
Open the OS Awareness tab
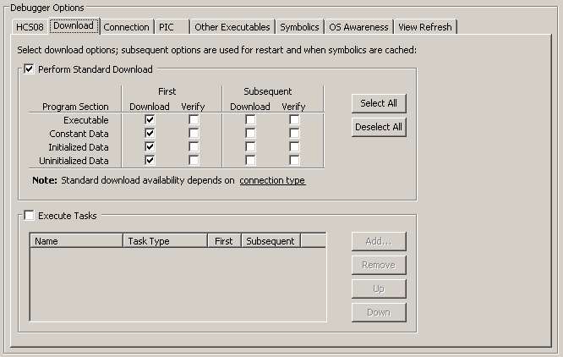[x=358, y=27]
